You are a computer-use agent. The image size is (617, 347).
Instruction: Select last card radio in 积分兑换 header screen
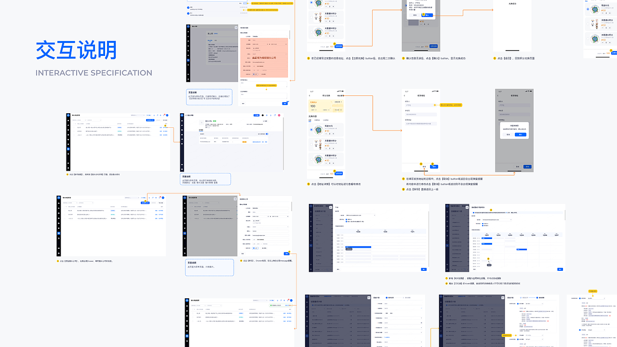click(311, 159)
